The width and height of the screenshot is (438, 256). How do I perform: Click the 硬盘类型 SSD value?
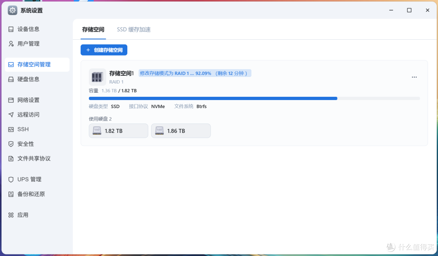tap(115, 107)
